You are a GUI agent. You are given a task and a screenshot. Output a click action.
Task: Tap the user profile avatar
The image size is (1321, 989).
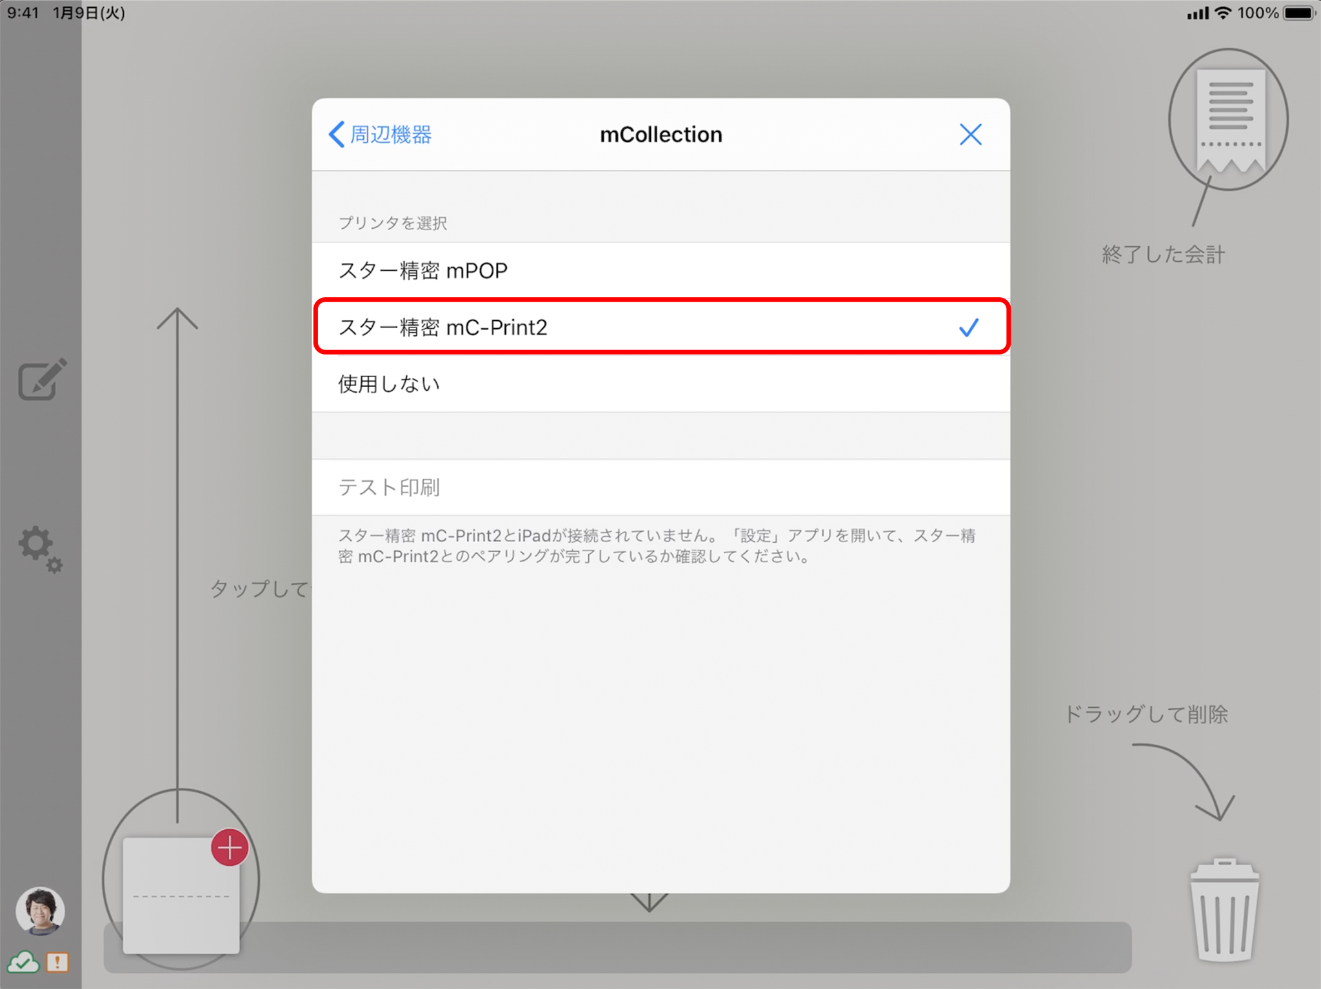coord(40,910)
